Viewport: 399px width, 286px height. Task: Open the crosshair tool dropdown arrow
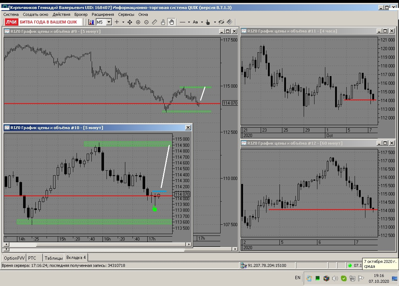[x=123, y=22]
